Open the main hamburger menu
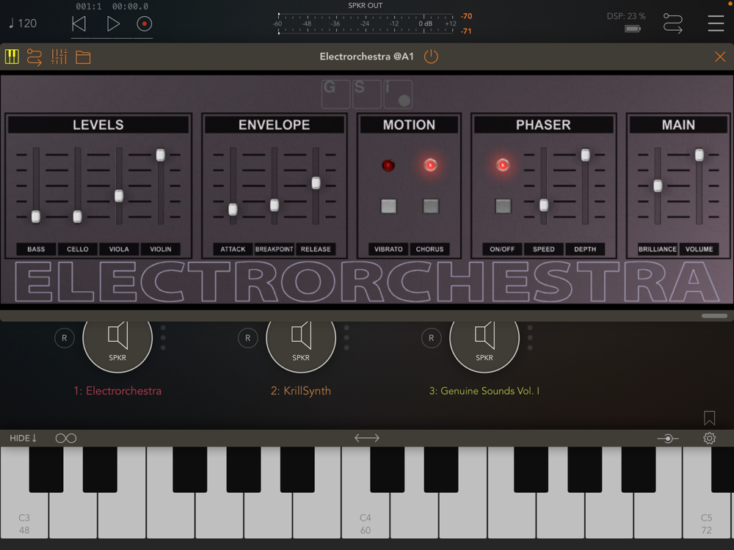734x550 pixels. (716, 23)
